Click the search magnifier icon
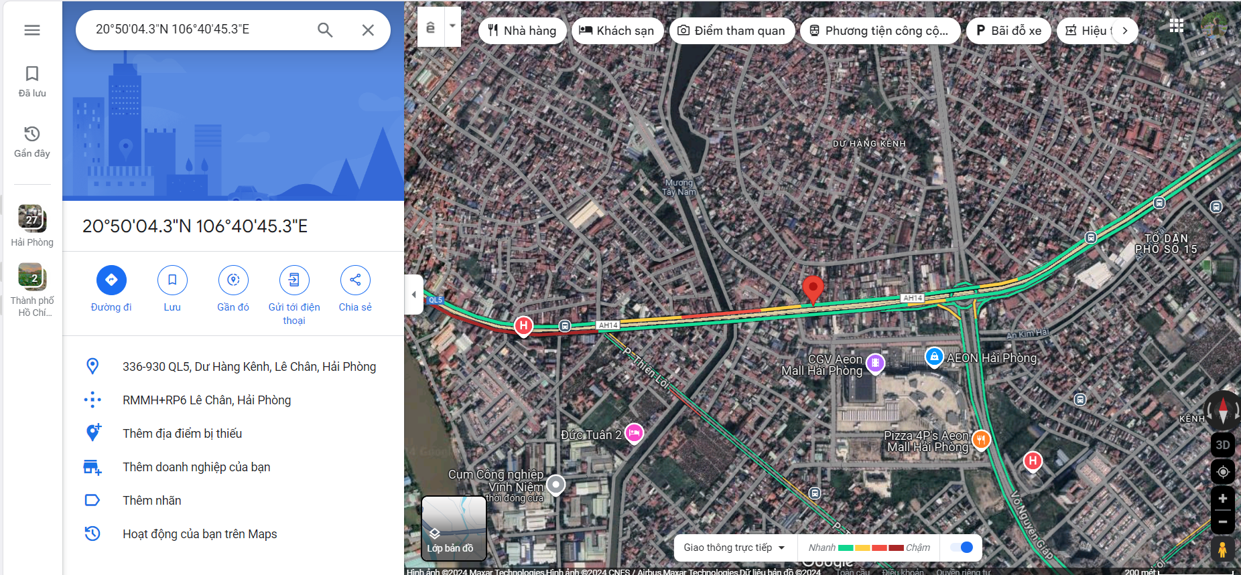The height and width of the screenshot is (575, 1241). point(325,30)
